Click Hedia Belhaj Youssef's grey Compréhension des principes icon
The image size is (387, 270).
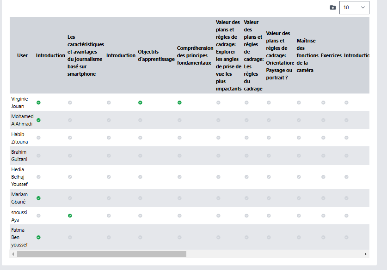click(179, 177)
